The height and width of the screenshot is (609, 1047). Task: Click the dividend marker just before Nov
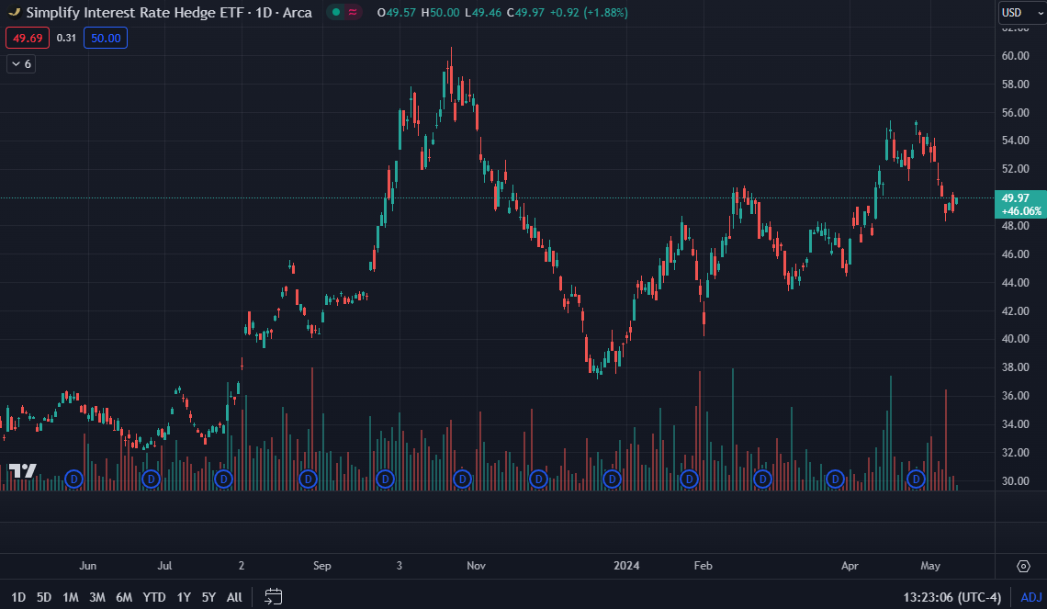462,479
